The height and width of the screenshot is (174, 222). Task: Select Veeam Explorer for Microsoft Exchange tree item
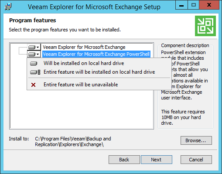(x=84, y=47)
